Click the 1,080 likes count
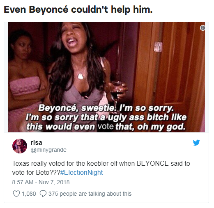The height and width of the screenshot is (208, 214). (29, 194)
